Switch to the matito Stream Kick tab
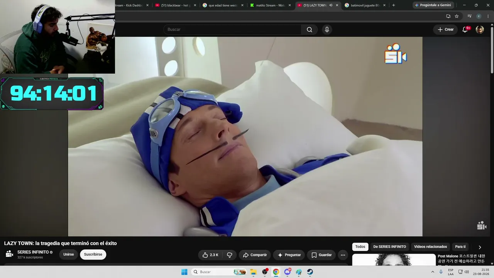Viewport: 494px width, 278px height. 270,5
